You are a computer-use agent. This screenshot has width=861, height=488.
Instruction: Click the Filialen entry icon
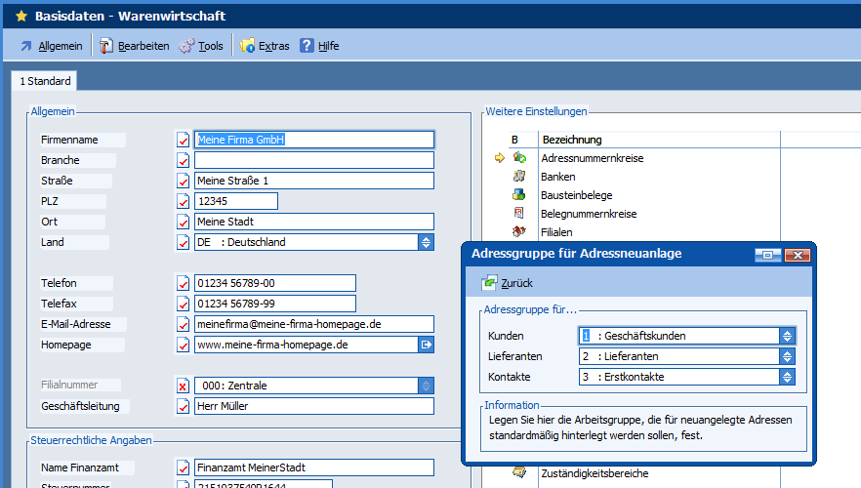pyautogui.click(x=520, y=232)
